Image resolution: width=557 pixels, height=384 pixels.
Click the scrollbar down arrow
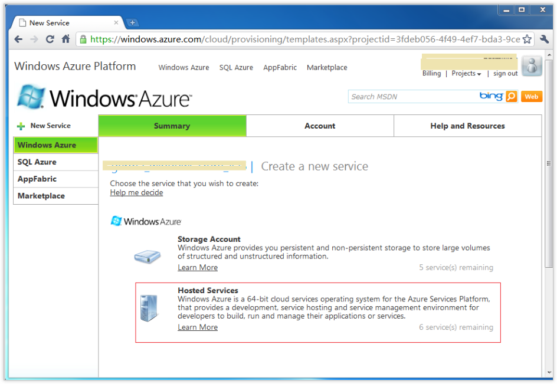pyautogui.click(x=549, y=372)
